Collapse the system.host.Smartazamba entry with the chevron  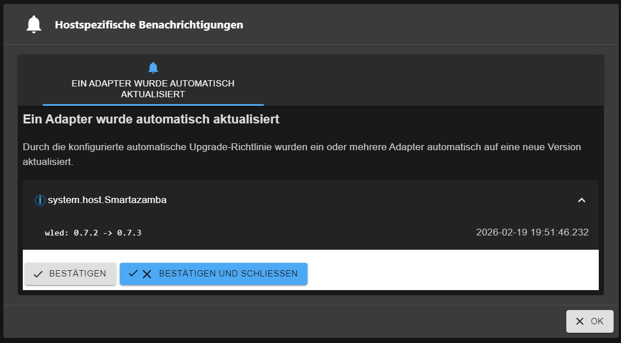(x=582, y=200)
